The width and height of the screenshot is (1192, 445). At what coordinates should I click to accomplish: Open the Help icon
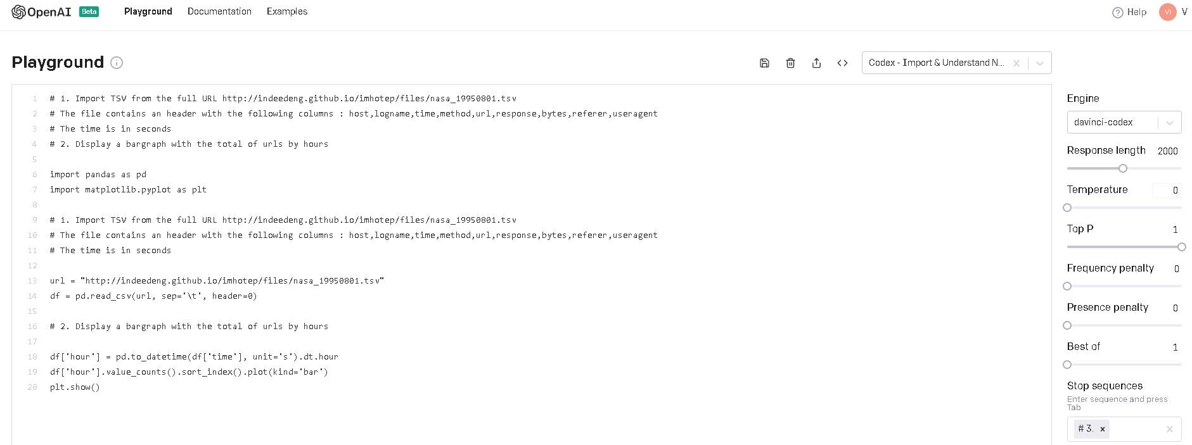point(1117,13)
